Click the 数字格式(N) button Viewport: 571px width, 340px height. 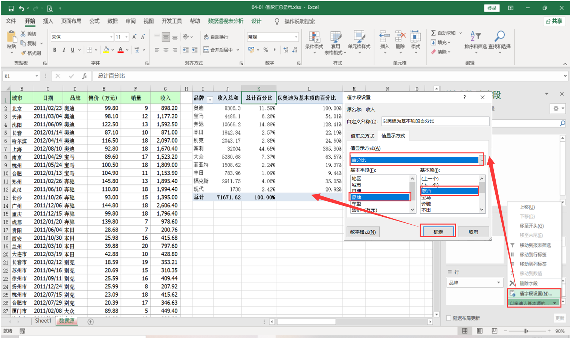click(x=363, y=232)
